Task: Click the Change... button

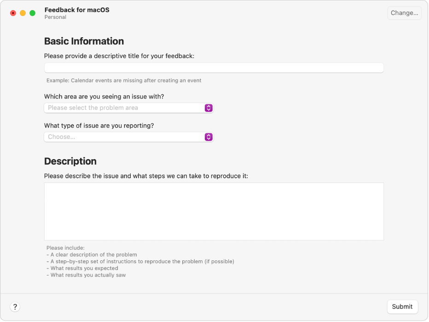Action: (x=404, y=13)
